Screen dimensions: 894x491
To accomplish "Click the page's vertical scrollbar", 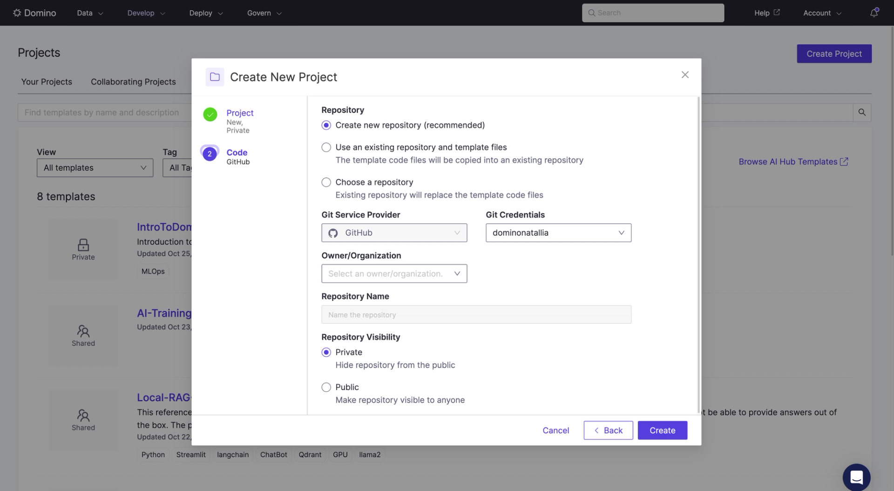I will (892, 141).
